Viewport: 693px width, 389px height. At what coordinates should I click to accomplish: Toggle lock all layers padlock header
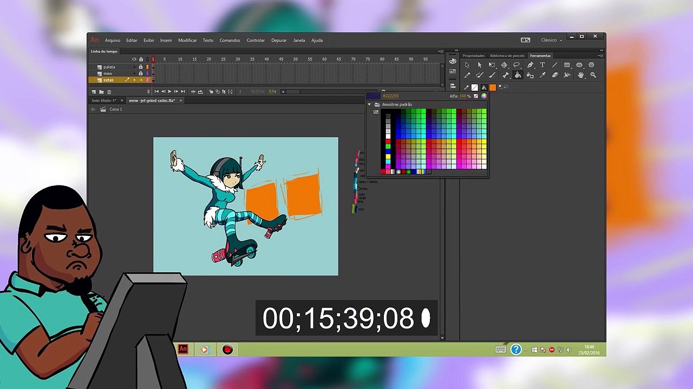[x=141, y=59]
